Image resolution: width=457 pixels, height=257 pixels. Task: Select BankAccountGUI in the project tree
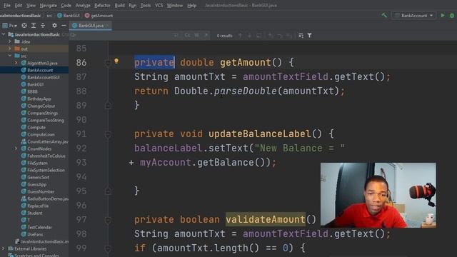43,77
